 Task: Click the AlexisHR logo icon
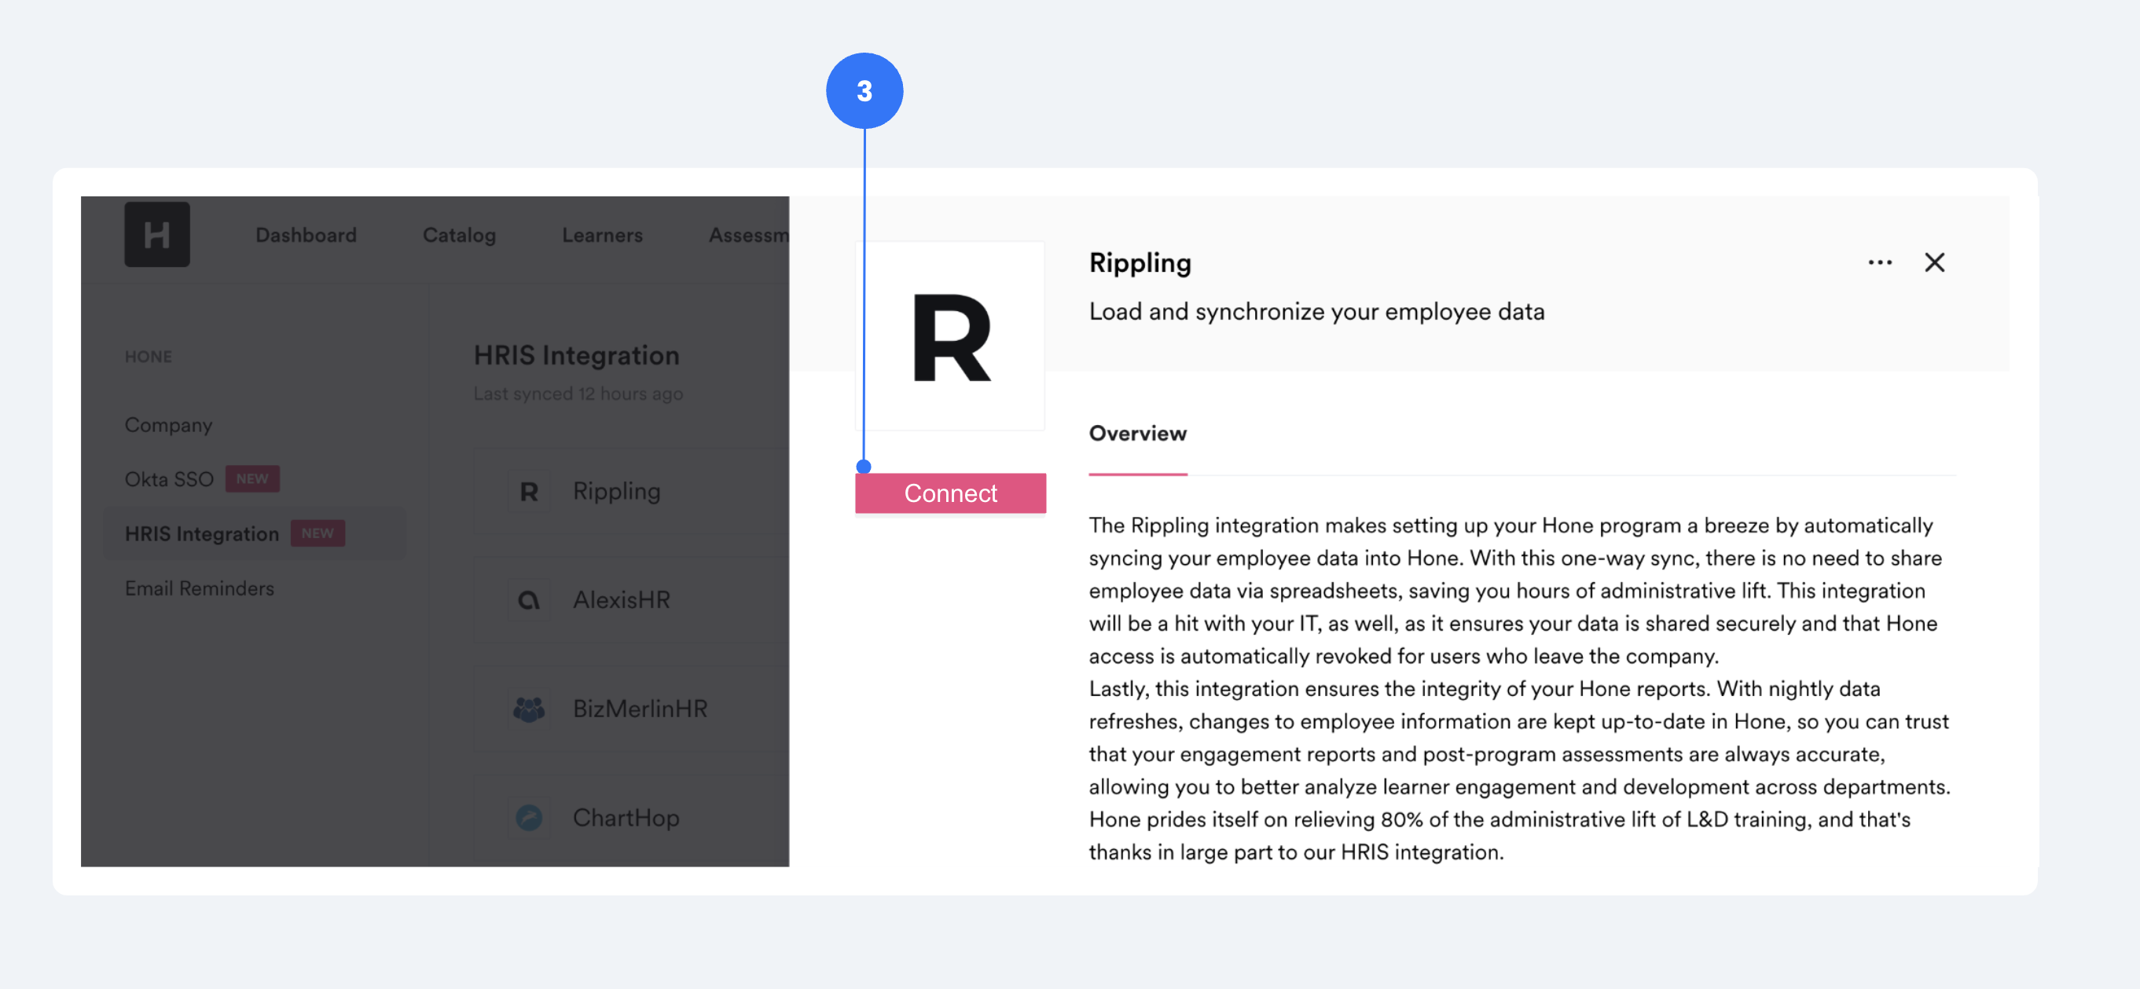(529, 599)
